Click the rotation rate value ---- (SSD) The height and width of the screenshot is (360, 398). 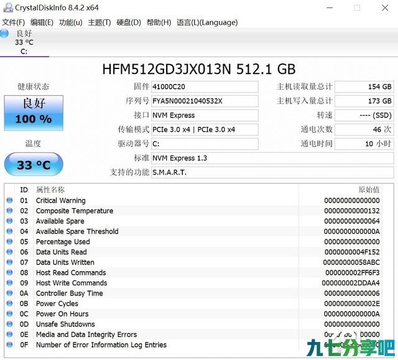(x=364, y=115)
